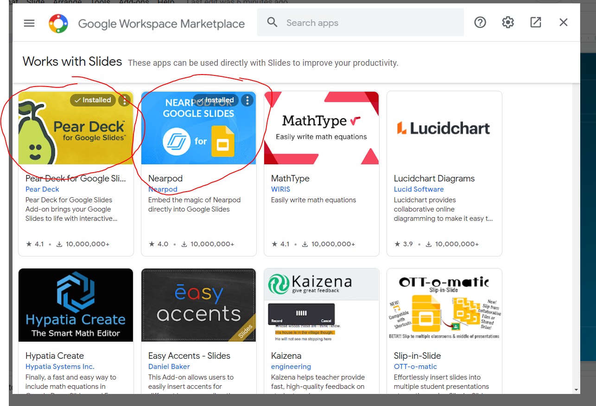This screenshot has height=406, width=596.
Task: Open the Pear Deck app thumbnail
Action: 76,128
